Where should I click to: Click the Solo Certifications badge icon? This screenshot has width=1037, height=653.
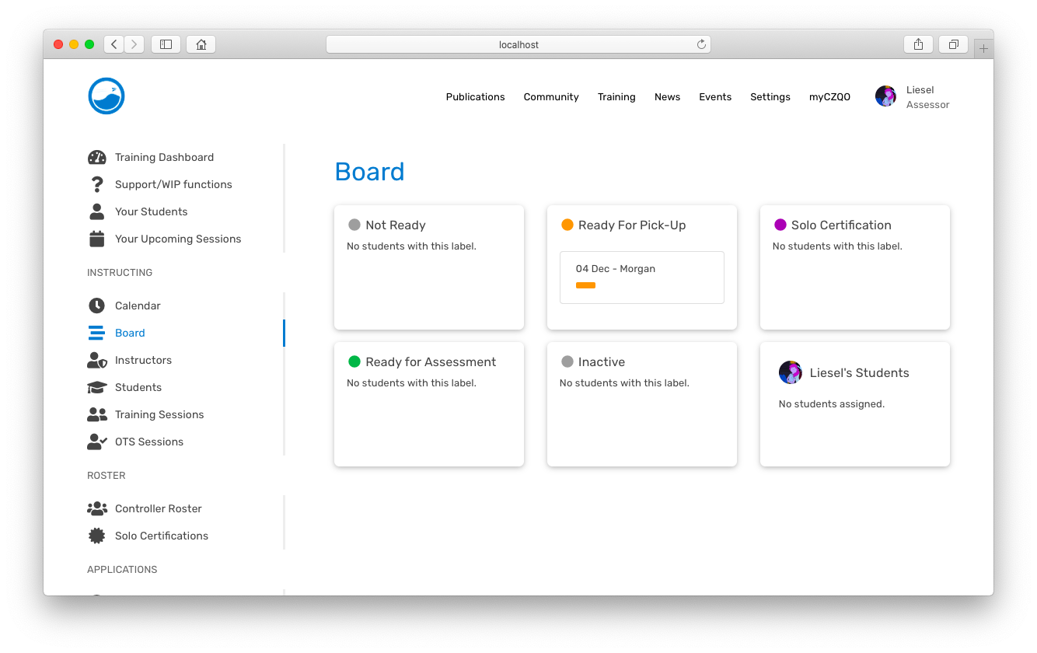96,536
